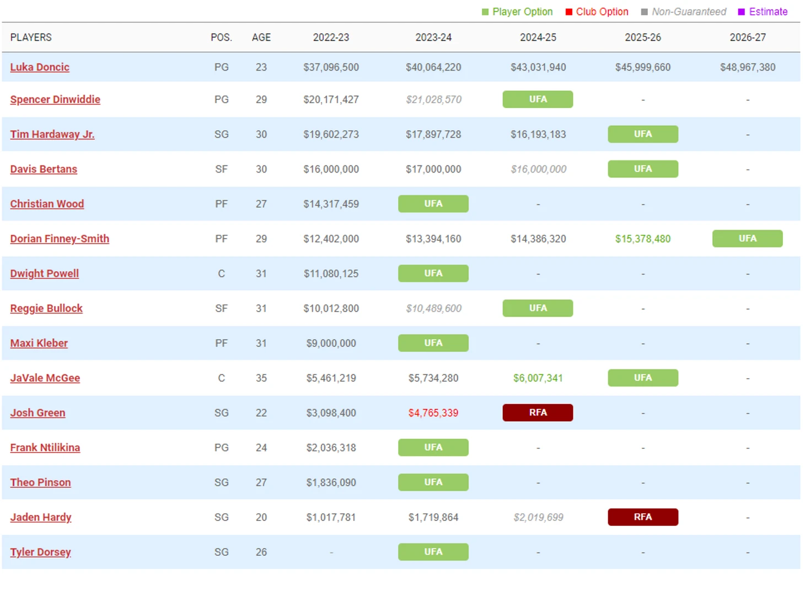805x591 pixels.
Task: Select the 2023-24 season column header
Action: (433, 37)
